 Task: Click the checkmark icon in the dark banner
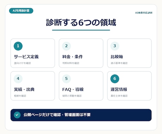coord(17,115)
